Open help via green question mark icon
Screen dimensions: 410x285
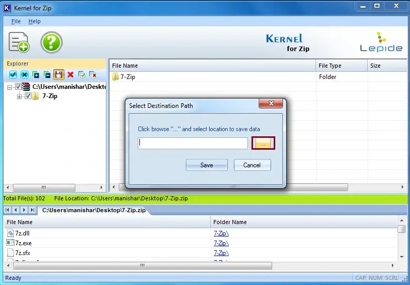point(52,42)
